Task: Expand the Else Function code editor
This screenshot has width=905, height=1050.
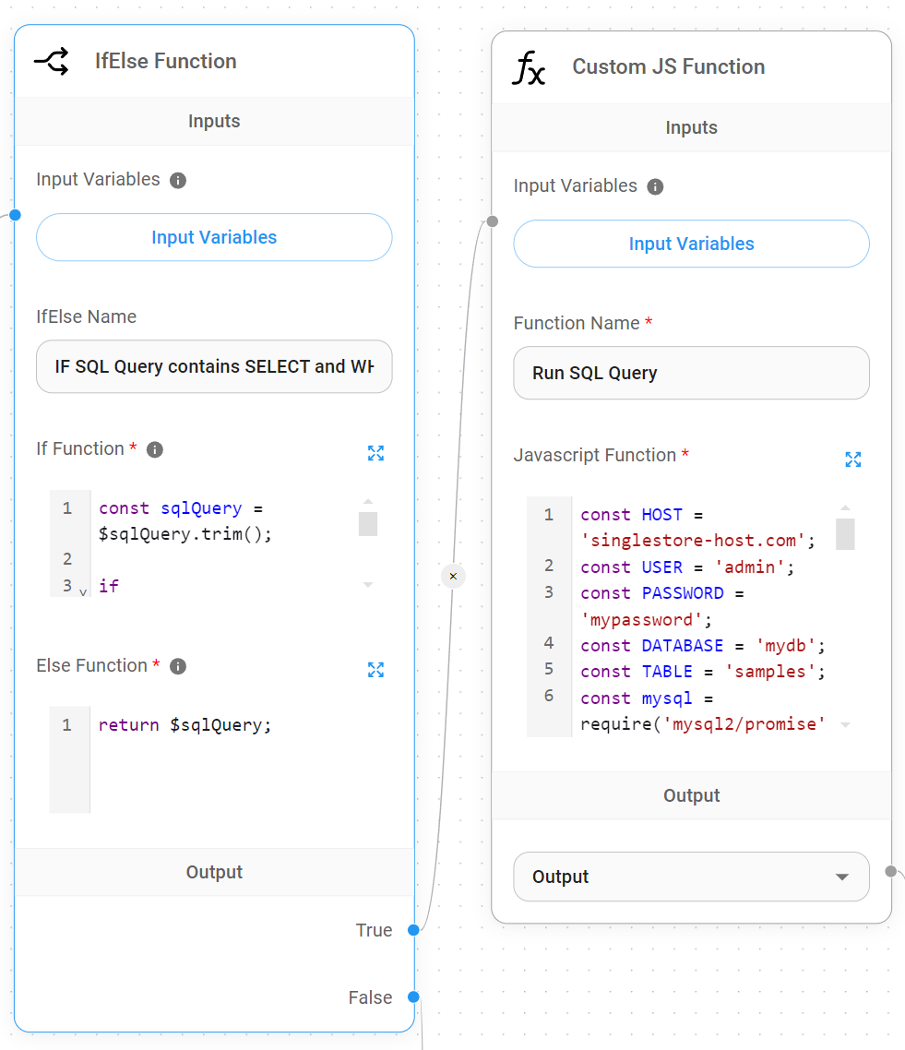Action: pos(375,670)
